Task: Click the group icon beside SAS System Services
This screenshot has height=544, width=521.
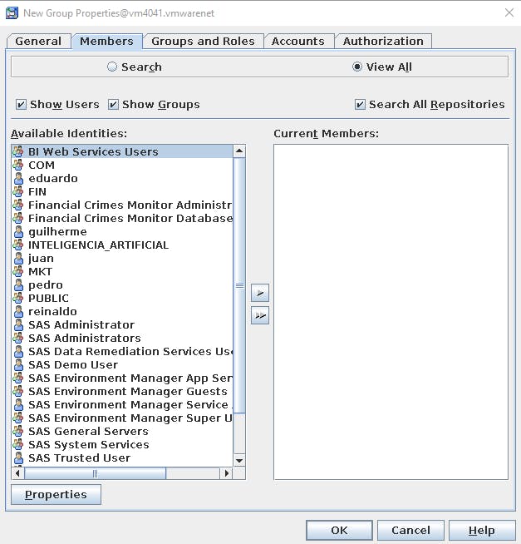Action: (x=18, y=444)
